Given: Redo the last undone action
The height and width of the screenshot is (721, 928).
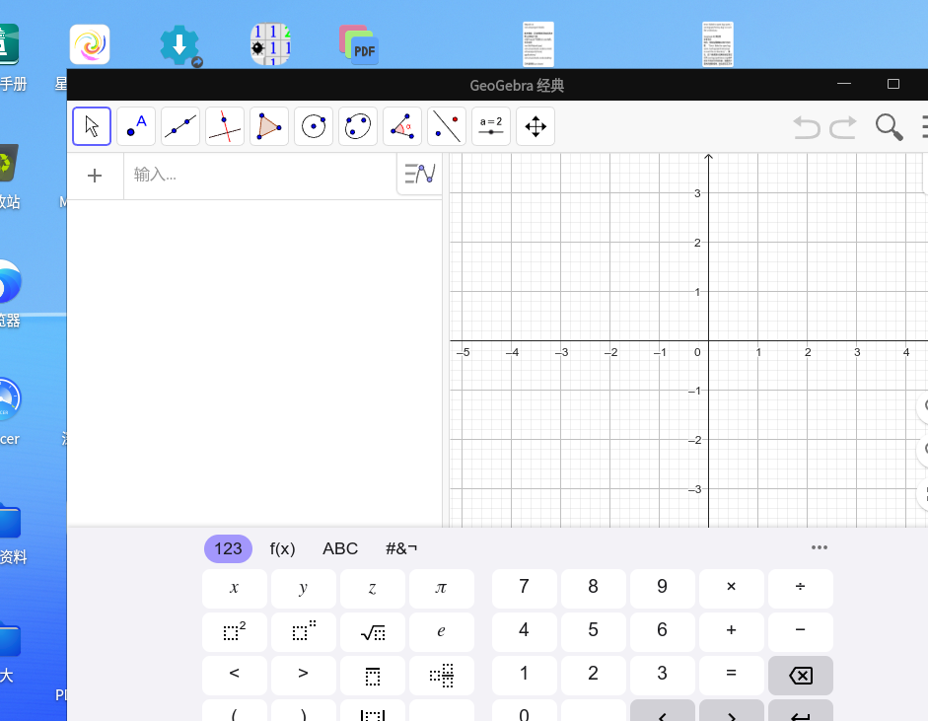Looking at the screenshot, I should [843, 127].
